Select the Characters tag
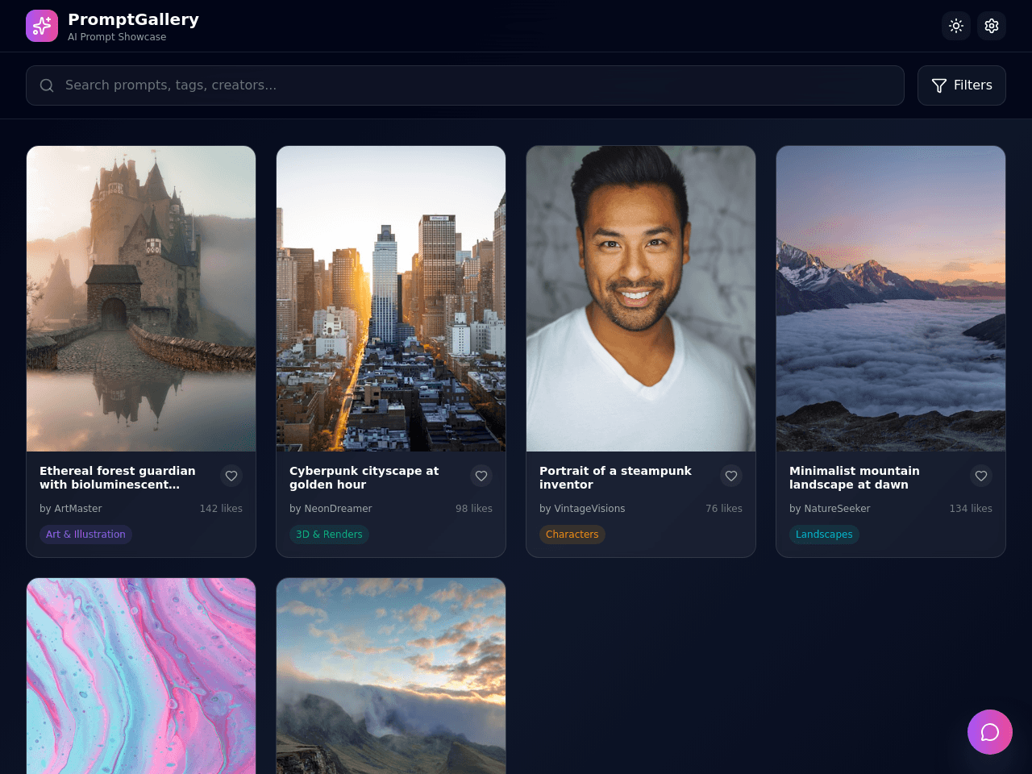 point(572,535)
